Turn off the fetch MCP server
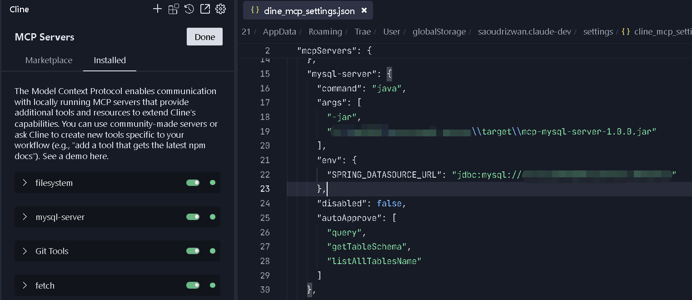 193,285
